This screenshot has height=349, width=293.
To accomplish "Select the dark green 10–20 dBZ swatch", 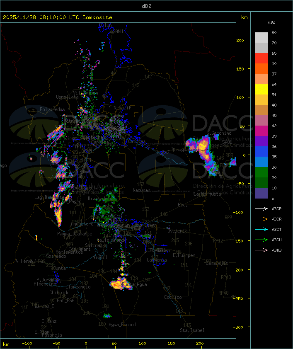I will click(262, 182).
